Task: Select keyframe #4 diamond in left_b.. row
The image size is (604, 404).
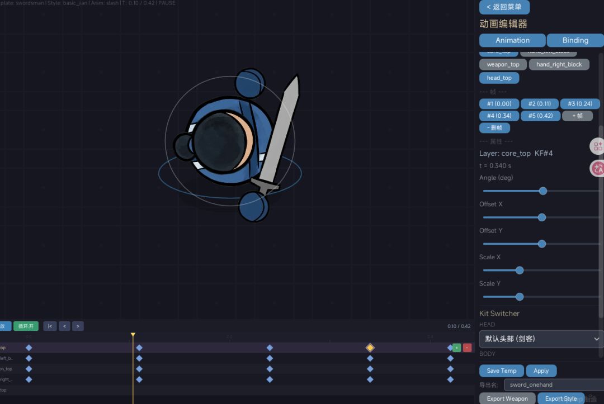Action: (x=370, y=358)
